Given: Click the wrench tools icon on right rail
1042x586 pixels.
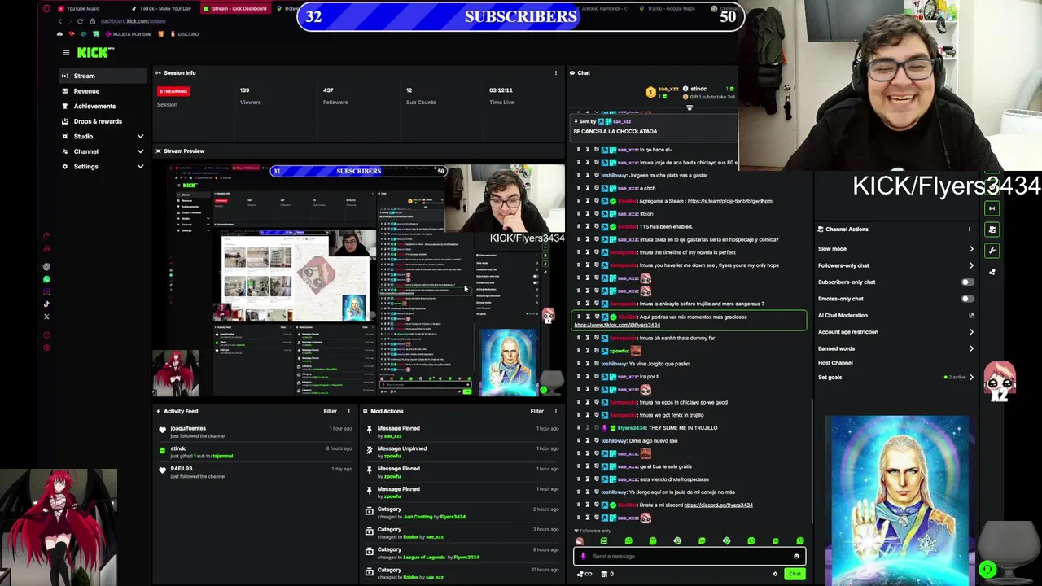Looking at the screenshot, I should (x=992, y=251).
